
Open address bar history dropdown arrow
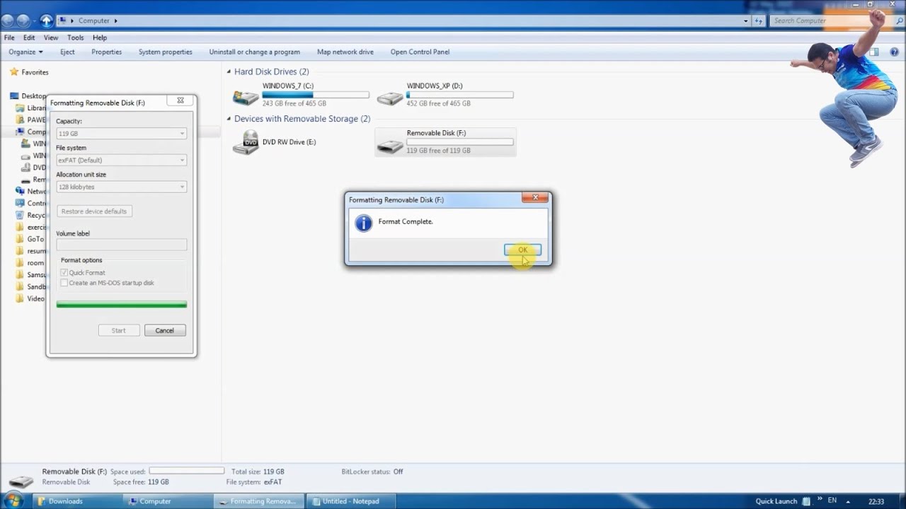click(x=746, y=21)
